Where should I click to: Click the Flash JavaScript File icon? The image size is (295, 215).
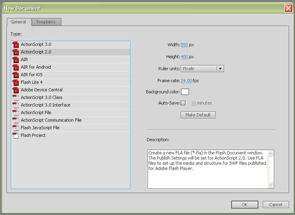[x=16, y=127]
